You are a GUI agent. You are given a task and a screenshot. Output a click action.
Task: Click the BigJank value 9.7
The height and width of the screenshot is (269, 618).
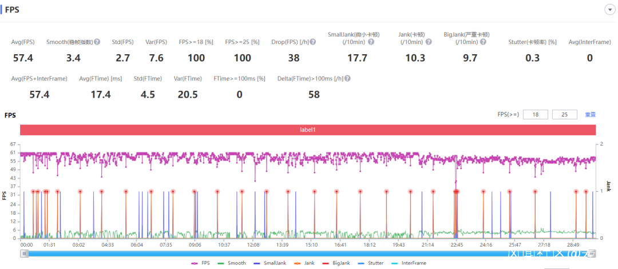coord(470,58)
